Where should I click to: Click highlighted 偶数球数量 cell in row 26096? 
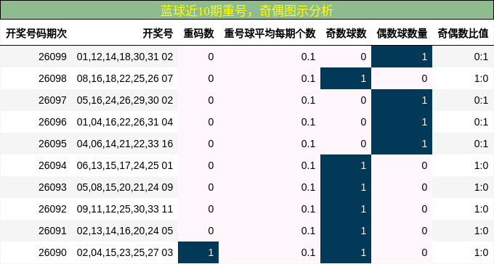[x=402, y=122]
